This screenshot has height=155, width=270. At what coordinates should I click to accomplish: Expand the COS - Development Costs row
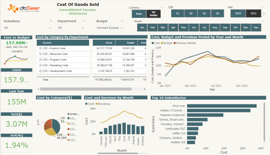pos(40,71)
